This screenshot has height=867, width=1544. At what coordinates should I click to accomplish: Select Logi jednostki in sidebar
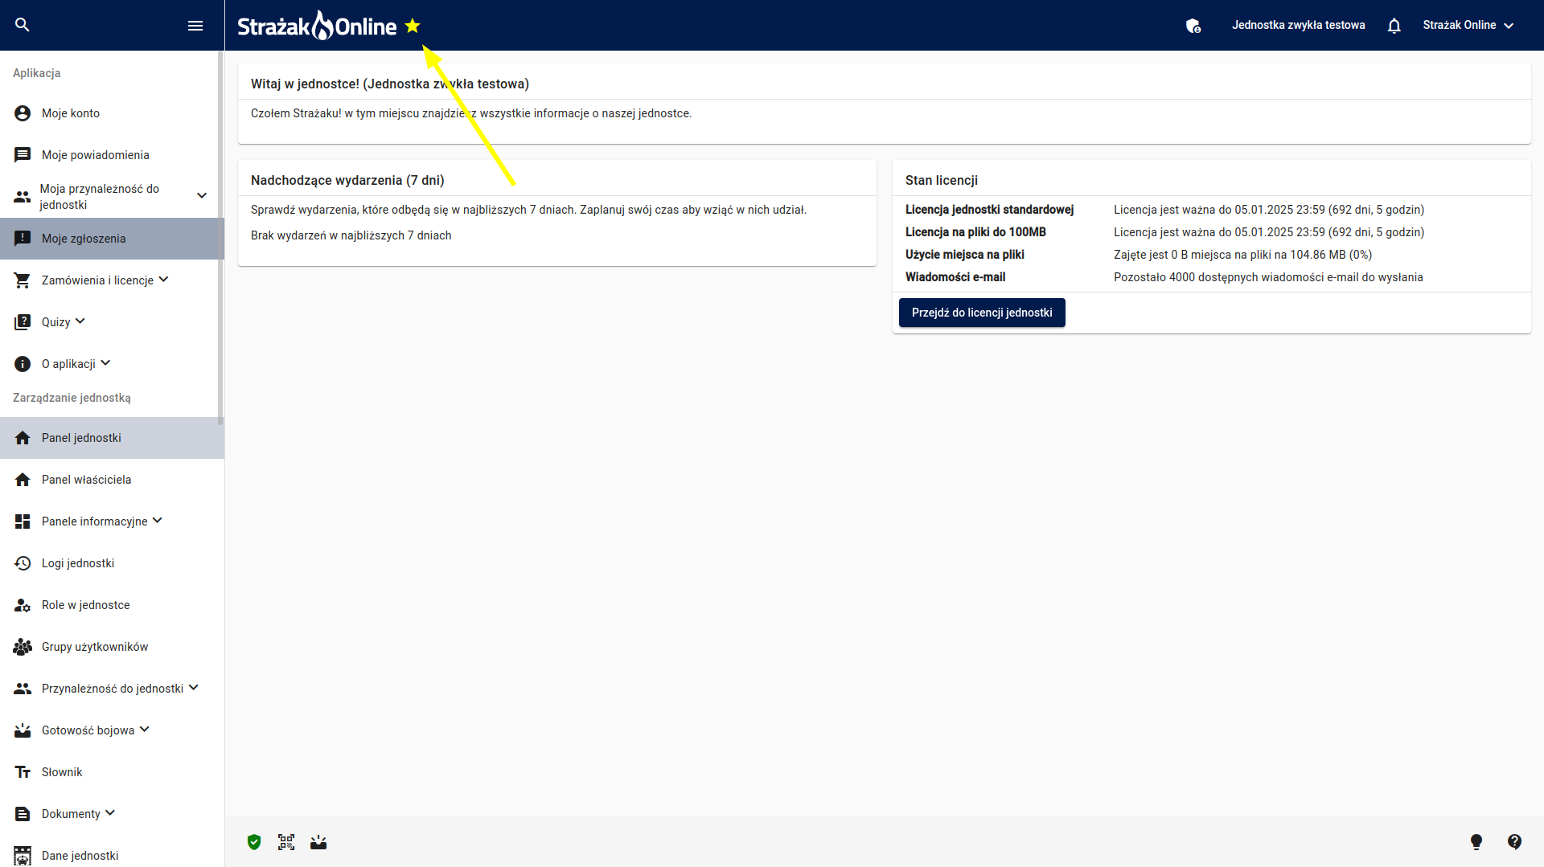point(113,563)
